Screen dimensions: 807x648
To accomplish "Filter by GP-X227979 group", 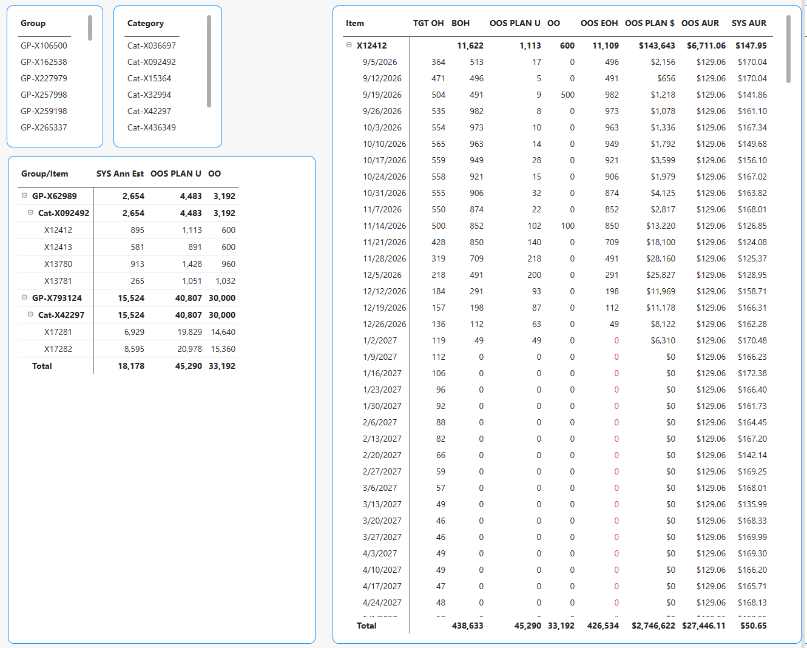I will [x=44, y=78].
